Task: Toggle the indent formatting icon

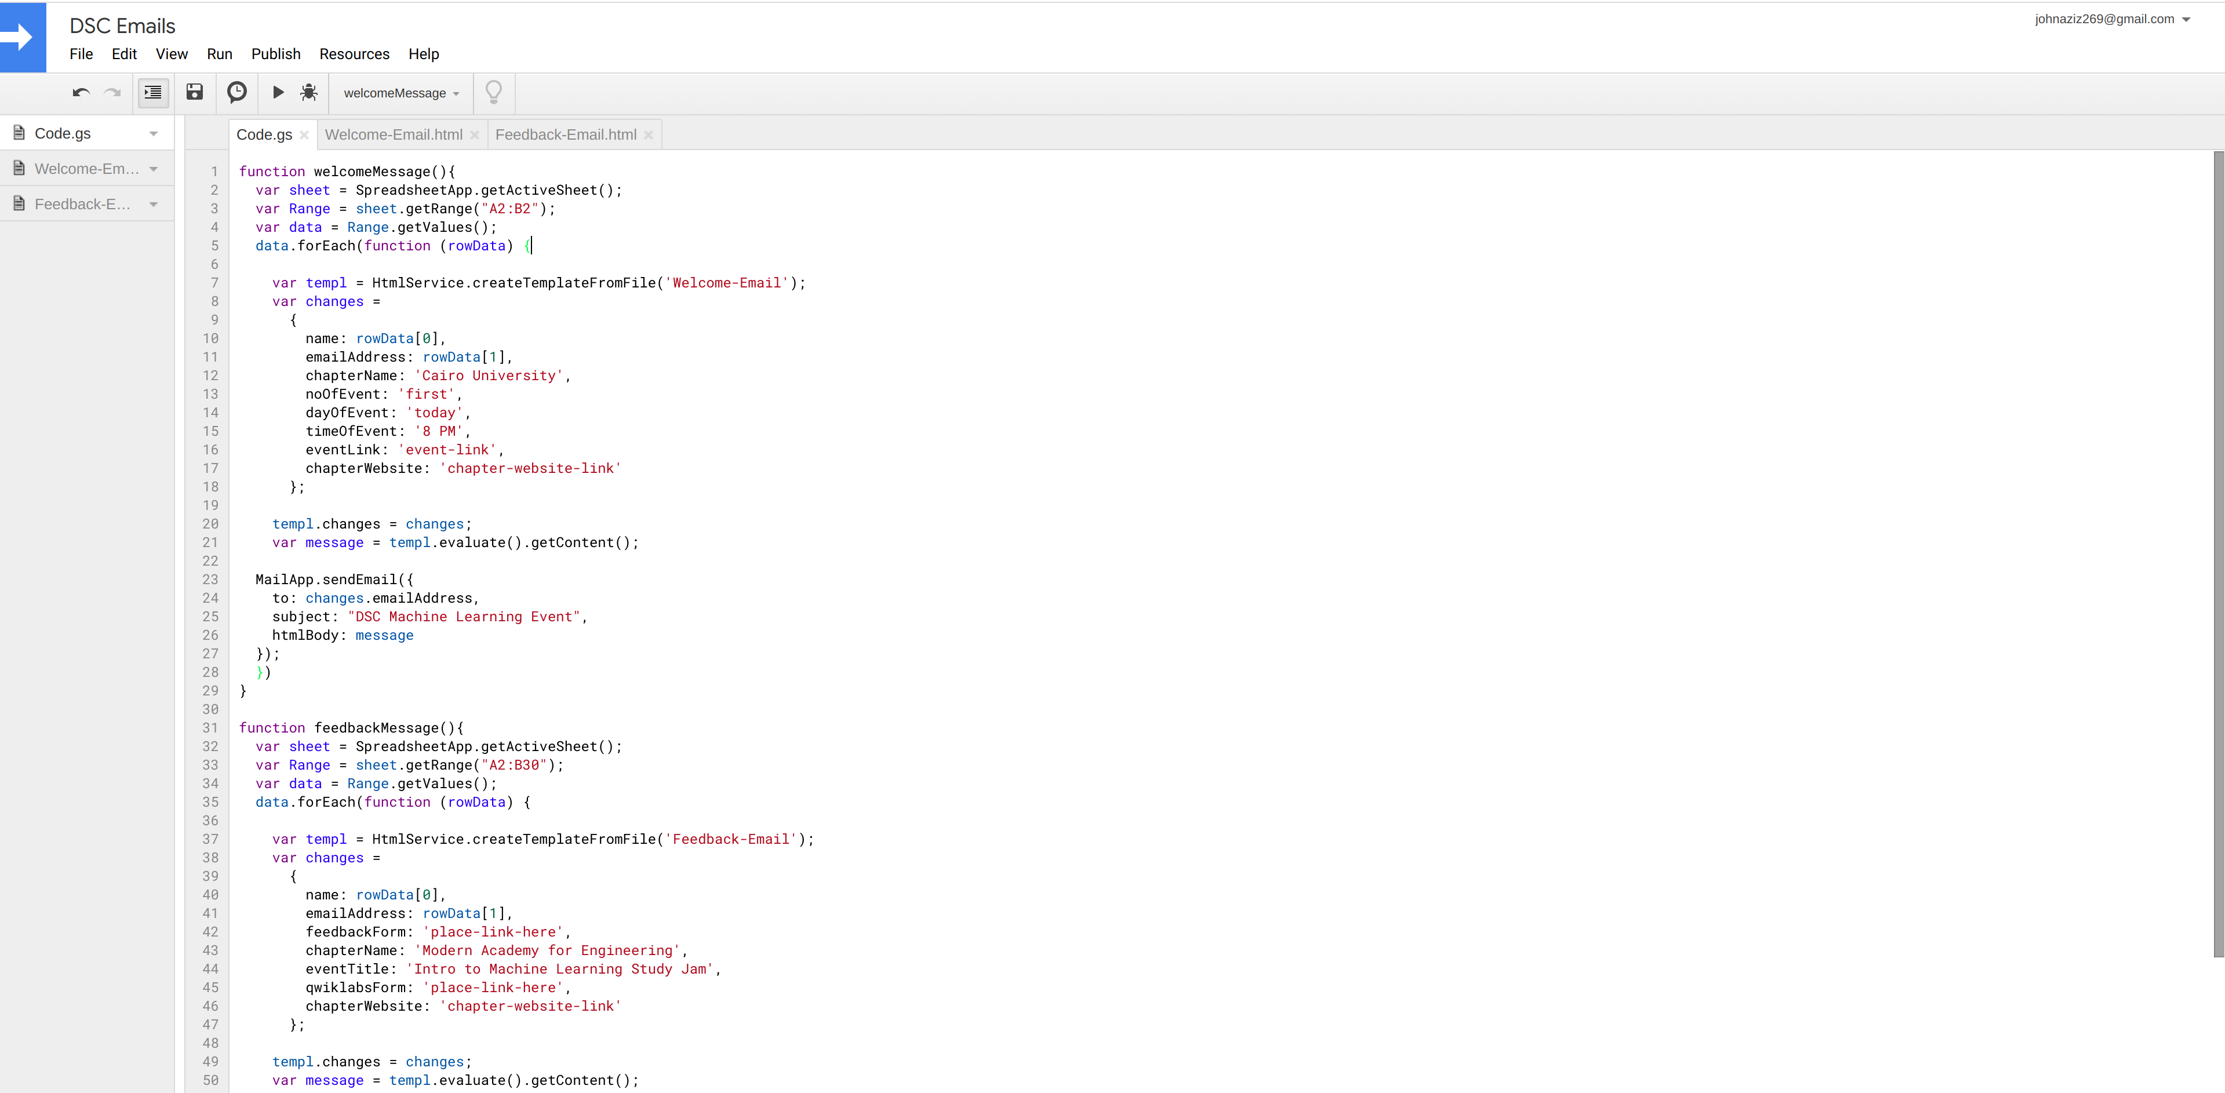Action: [x=153, y=92]
